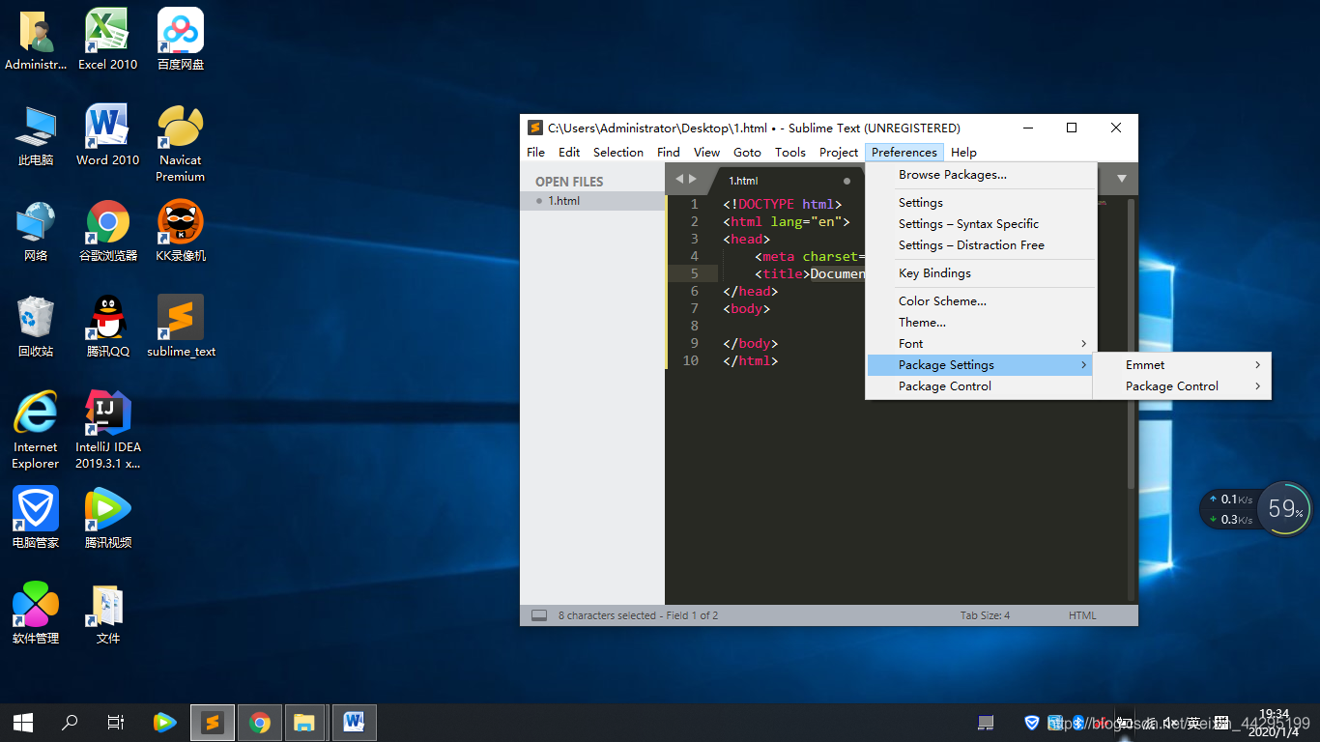This screenshot has height=742, width=1320.
Task: Open the Network desktop icon
Action: 36,231
